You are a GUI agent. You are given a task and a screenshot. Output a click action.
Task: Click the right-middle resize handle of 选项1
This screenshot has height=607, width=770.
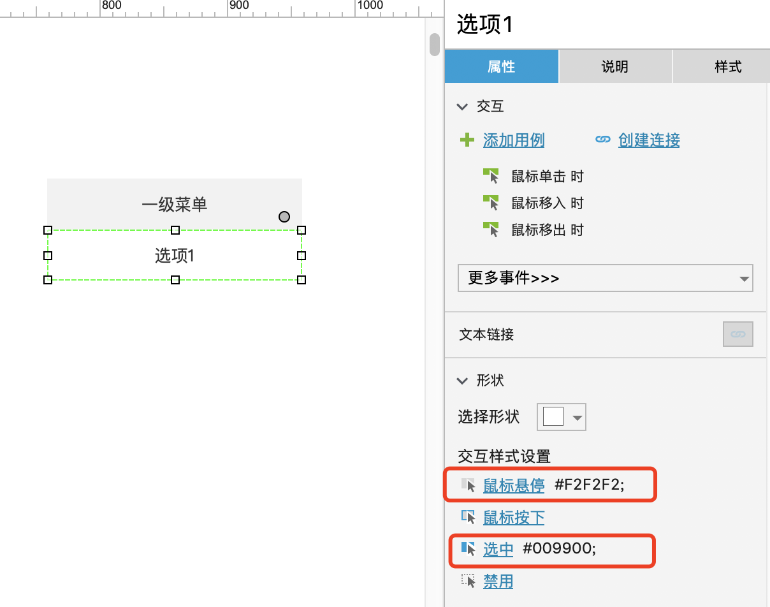pyautogui.click(x=302, y=256)
